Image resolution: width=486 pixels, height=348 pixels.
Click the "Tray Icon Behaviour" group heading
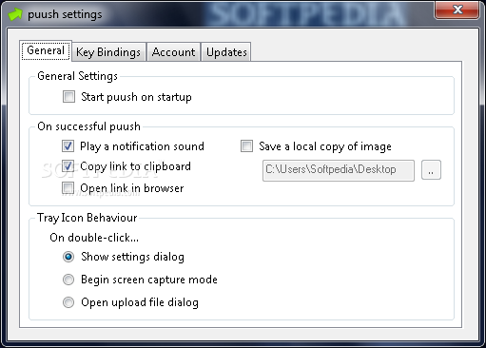point(87,218)
